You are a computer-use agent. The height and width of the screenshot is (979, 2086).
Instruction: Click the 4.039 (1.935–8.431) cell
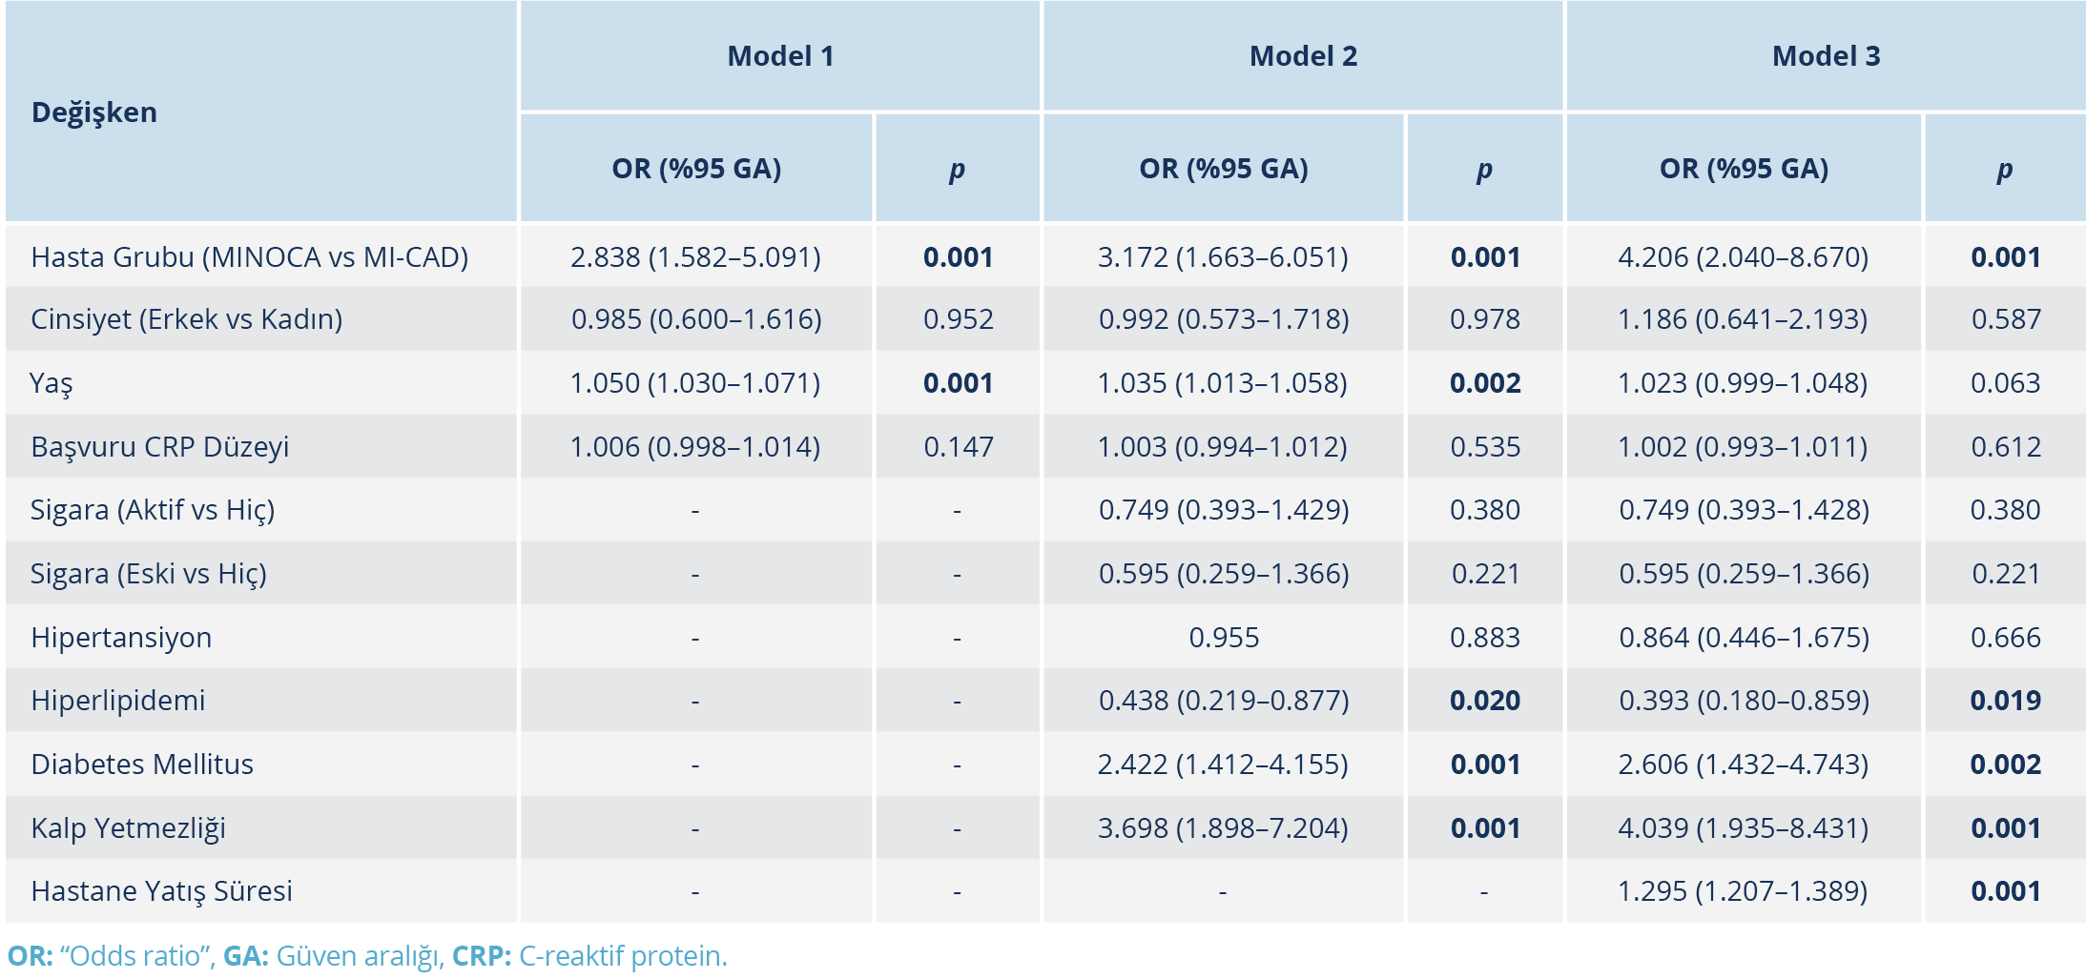[x=1743, y=828]
